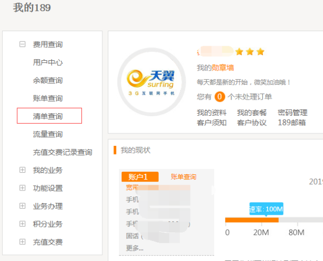This screenshot has width=323, height=261.
Task: Expand the 功能设置 menu section
Action: [23, 188]
